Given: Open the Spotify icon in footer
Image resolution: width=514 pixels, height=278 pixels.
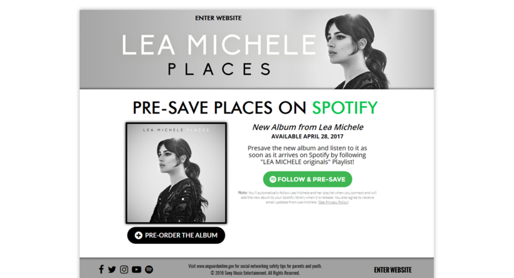Looking at the screenshot, I should [x=149, y=270].
